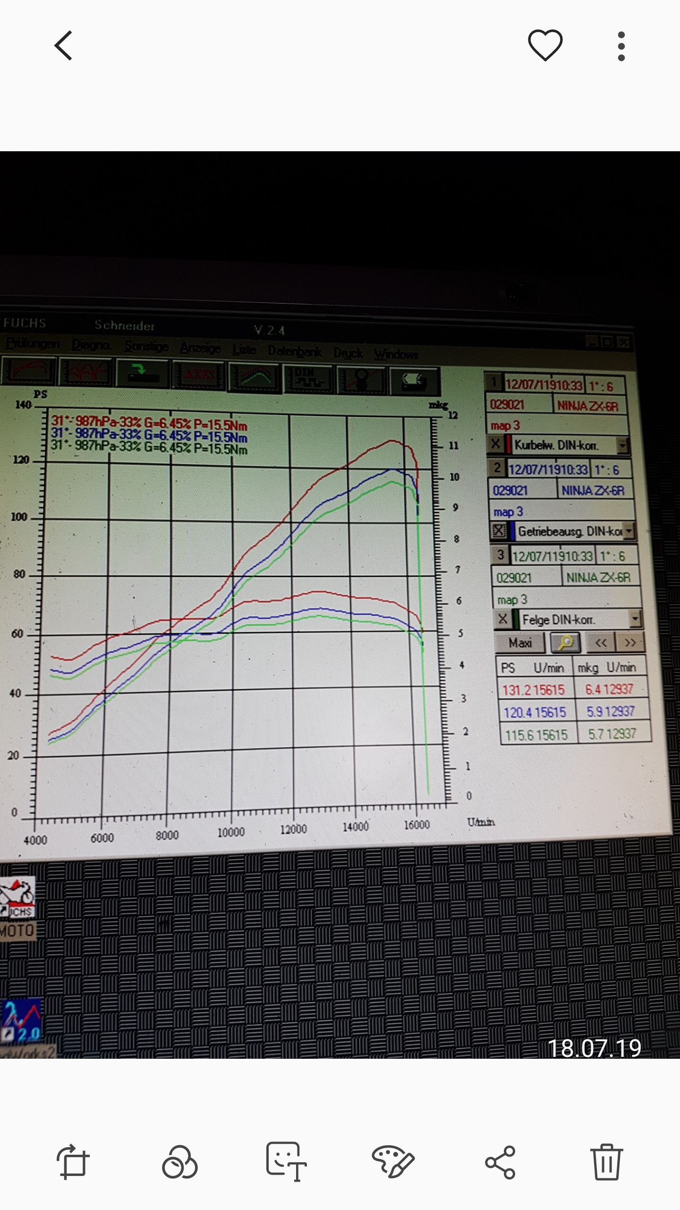Toggle the X checkbox beside Felge DIN-korr.
Image resolution: width=680 pixels, height=1210 pixels.
point(503,619)
